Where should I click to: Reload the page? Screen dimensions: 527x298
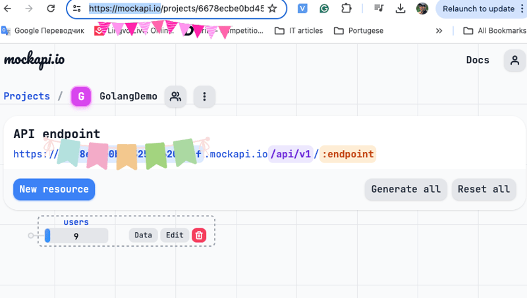pyautogui.click(x=51, y=9)
